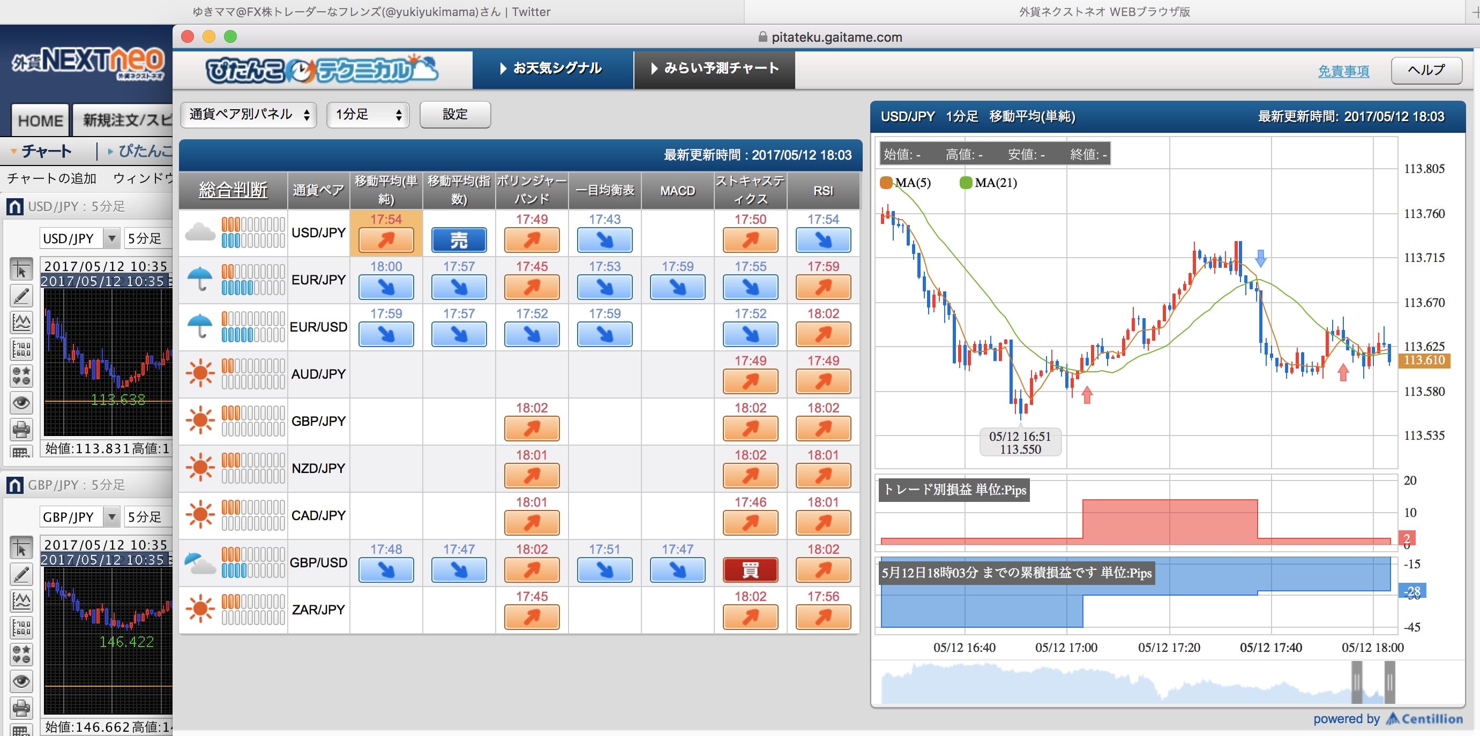Print the USD/JPY chart in NEXTneo window
This screenshot has height=736, width=1480.
(21, 429)
